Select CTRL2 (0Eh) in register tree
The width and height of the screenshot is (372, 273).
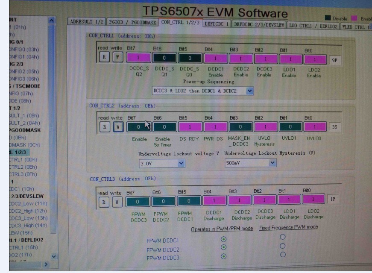coord(23,167)
